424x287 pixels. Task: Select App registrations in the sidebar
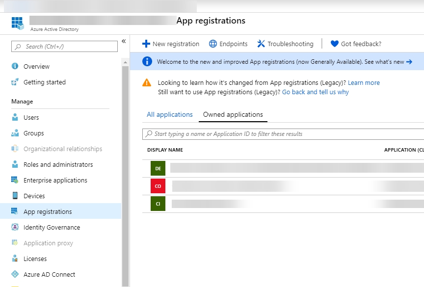(x=48, y=211)
